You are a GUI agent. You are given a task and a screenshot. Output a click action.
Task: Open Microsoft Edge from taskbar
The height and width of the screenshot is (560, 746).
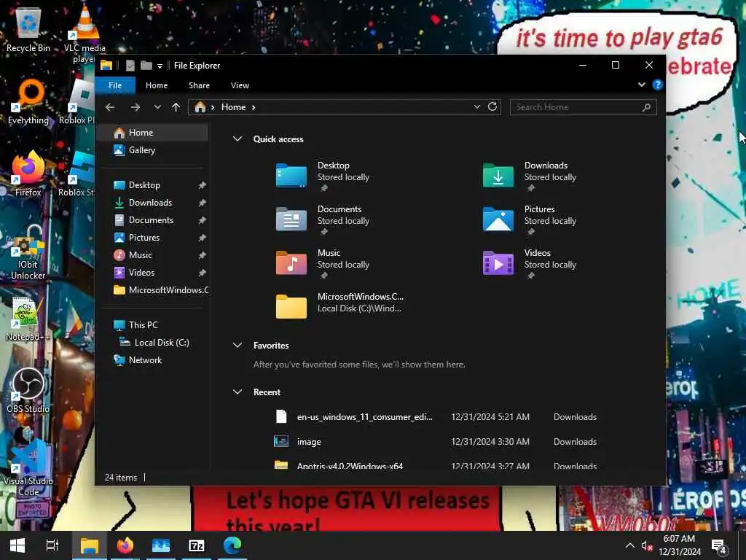232,545
